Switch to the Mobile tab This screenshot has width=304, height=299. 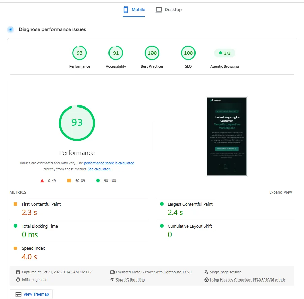(134, 10)
